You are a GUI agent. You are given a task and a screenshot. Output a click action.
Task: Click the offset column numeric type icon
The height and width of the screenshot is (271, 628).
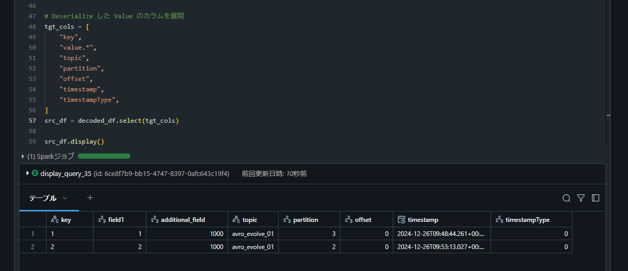pyautogui.click(x=349, y=220)
